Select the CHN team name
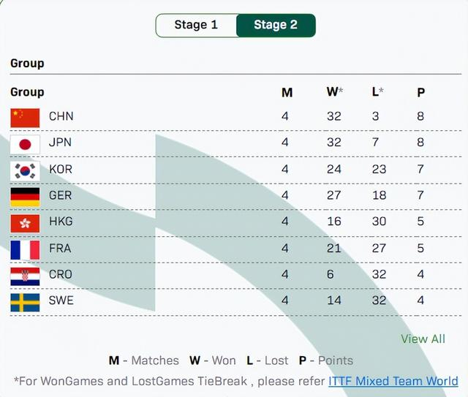468x397 pixels. [x=61, y=116]
